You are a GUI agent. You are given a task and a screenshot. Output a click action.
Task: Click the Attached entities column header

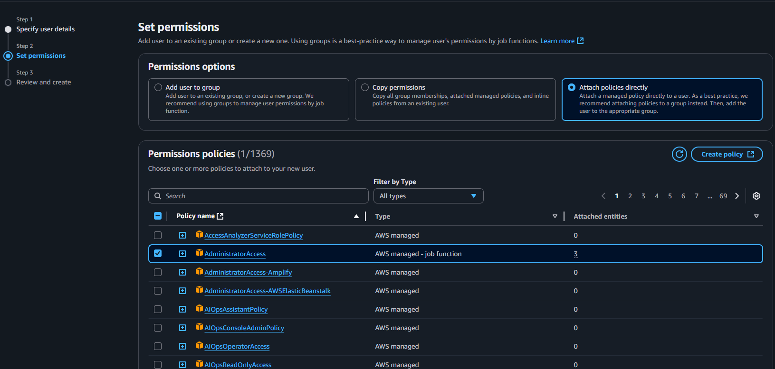pos(600,216)
